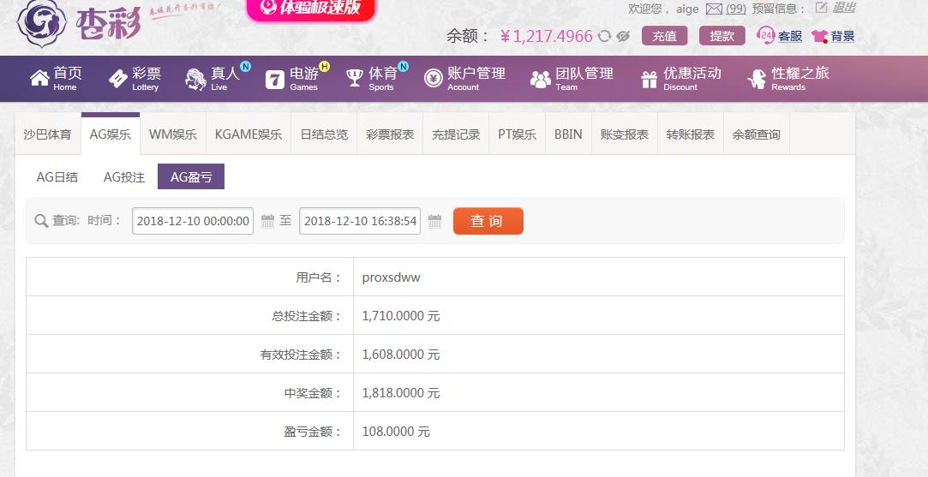This screenshot has height=477, width=928.
Task: Click the 24-hour customer service icon
Action: [766, 35]
